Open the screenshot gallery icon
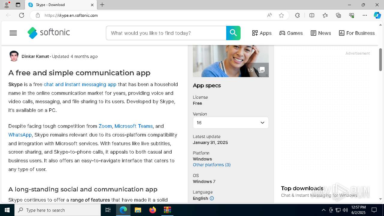Viewport: 384px width, 216px height. [262, 70]
